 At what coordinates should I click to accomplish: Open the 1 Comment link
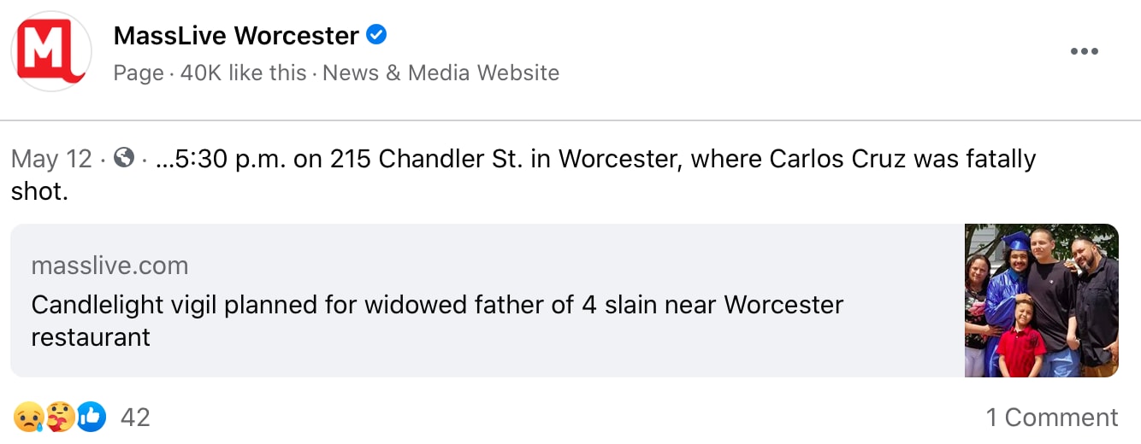coord(1051,417)
